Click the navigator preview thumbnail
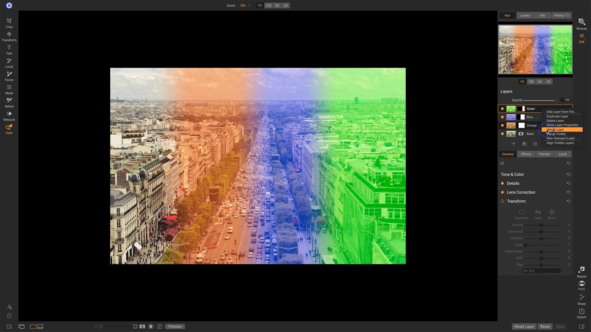This screenshot has height=332, width=591. 535,49
